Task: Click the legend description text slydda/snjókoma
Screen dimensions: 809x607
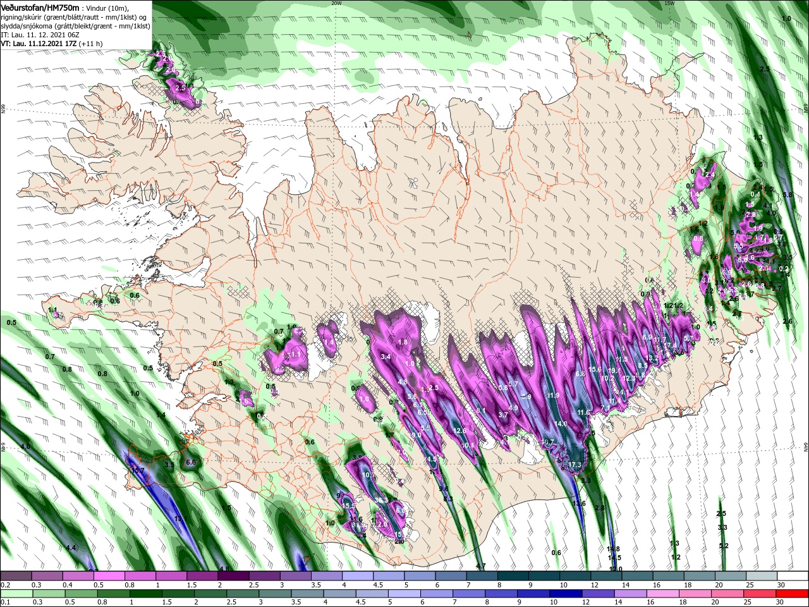Action: 27,26
